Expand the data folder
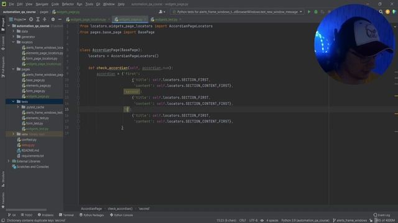This screenshot has height=223, width=398. click(14, 31)
